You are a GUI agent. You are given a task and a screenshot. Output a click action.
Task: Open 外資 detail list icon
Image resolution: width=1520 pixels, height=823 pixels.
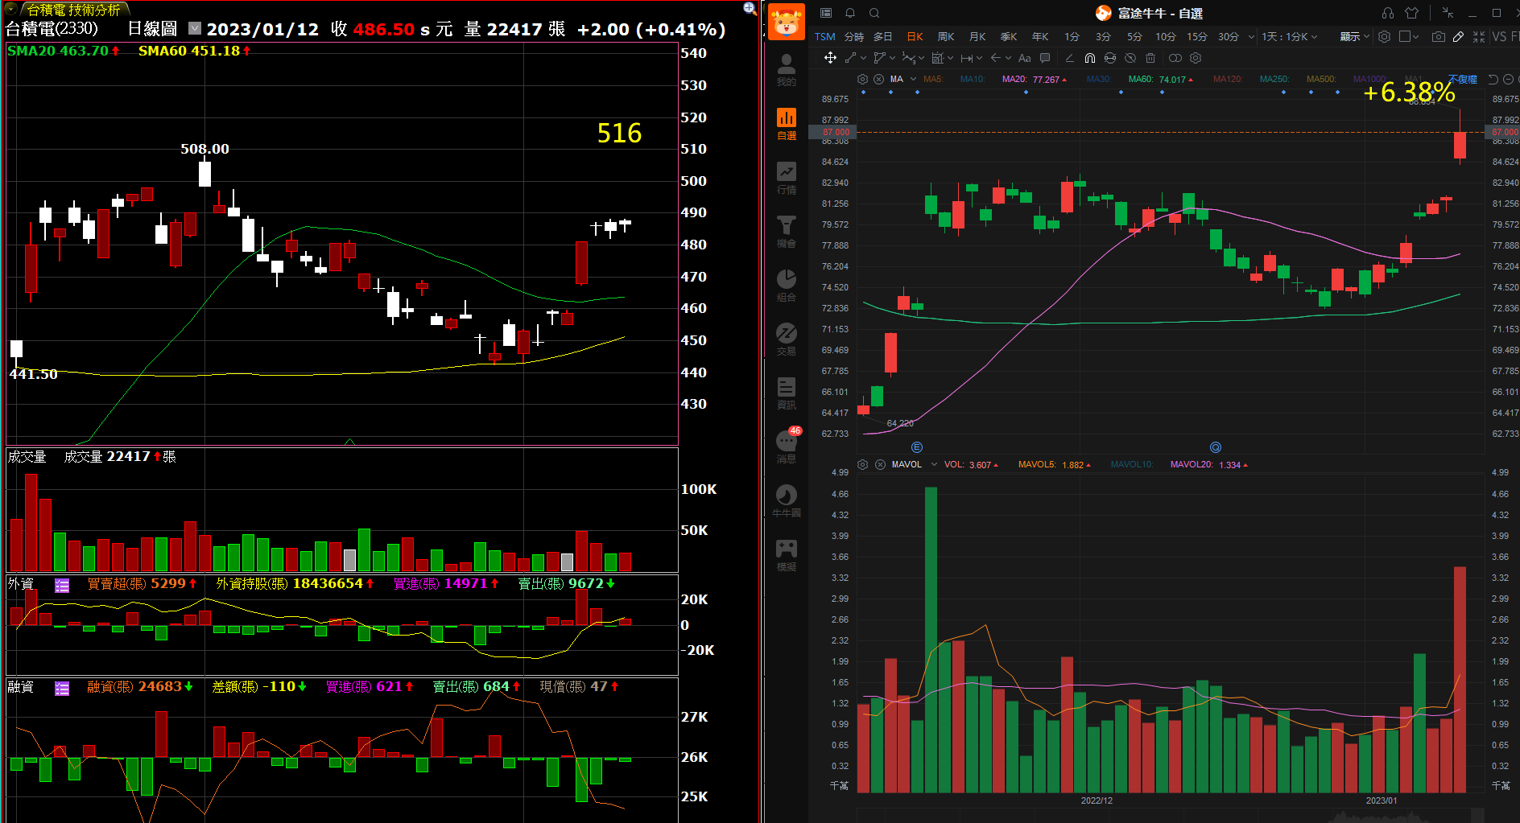coord(62,585)
